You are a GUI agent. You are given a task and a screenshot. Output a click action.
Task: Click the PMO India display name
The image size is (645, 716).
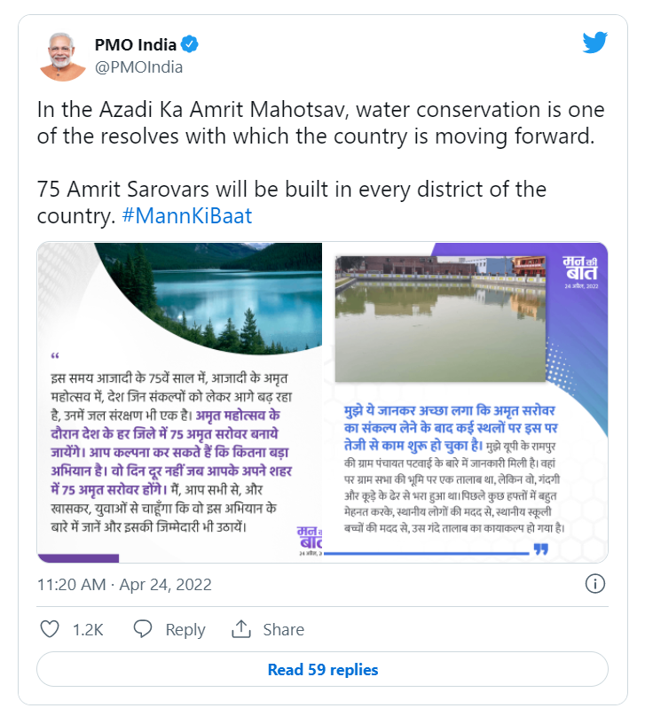point(136,43)
